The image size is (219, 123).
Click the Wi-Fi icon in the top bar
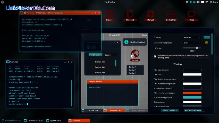(x=206, y=2)
